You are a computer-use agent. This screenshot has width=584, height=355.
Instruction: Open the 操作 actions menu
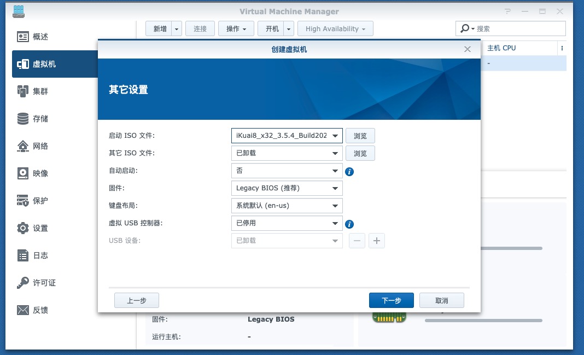pyautogui.click(x=236, y=28)
